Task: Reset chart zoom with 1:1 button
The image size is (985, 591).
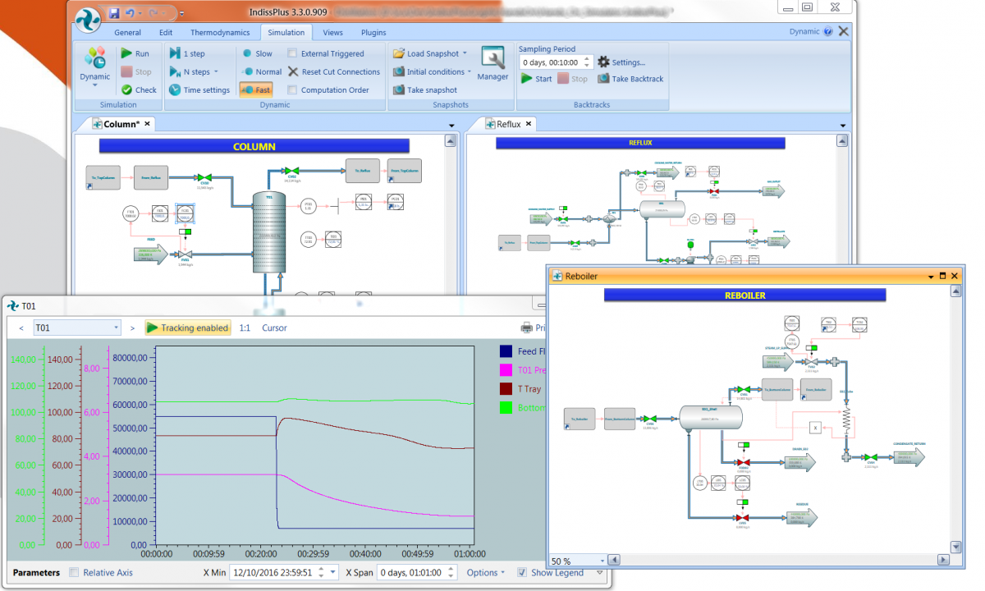Action: click(x=245, y=328)
